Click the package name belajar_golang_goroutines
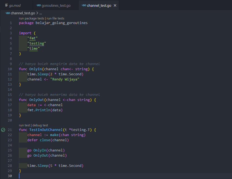Viewport: 232px width, 179px height. pos(61,23)
